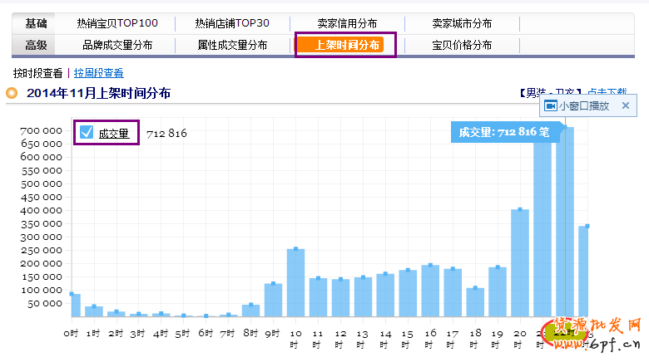Open the 宝贝价格分布 tab
The height and width of the screenshot is (362, 649).
(x=462, y=45)
